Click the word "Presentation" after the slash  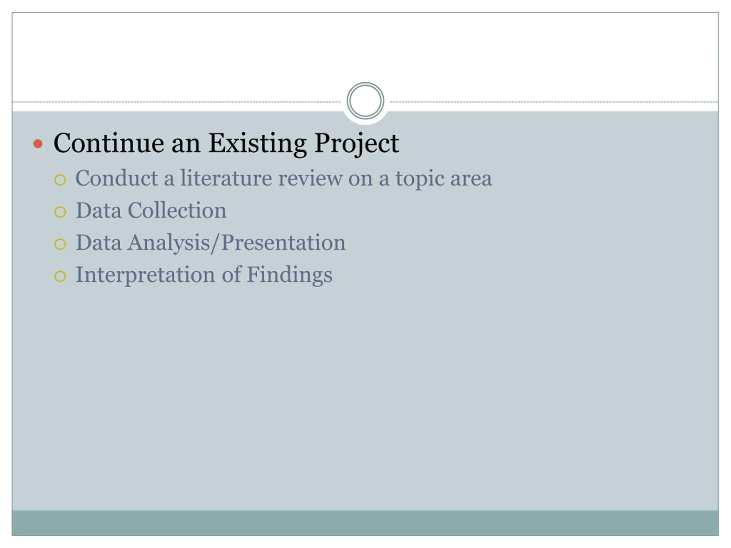pyautogui.click(x=283, y=242)
